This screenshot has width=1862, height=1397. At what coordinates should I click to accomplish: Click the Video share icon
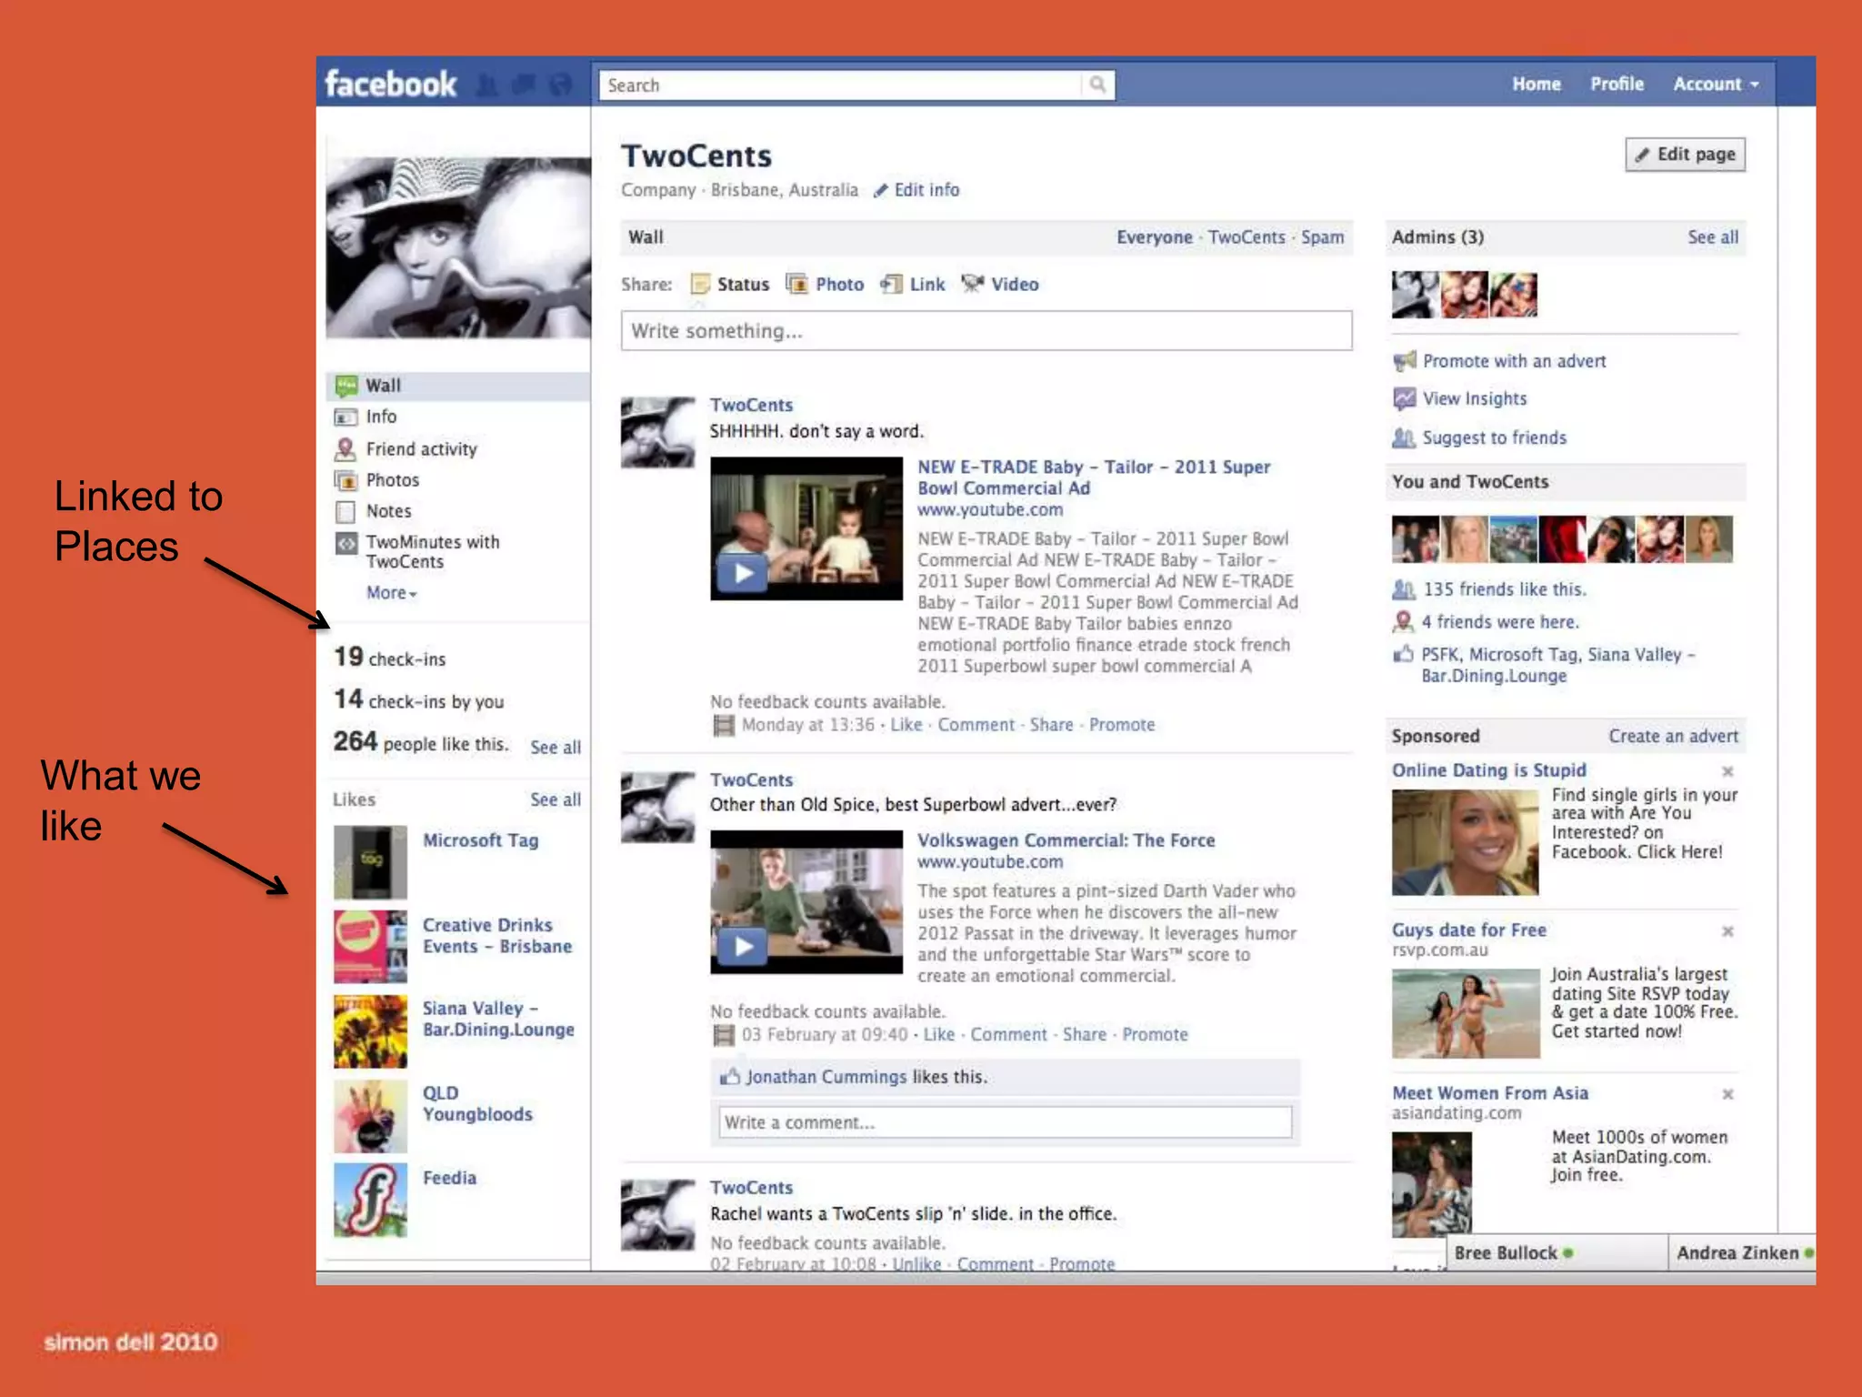pos(972,284)
